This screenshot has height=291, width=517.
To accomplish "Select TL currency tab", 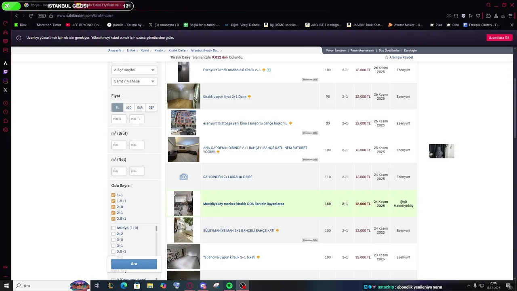I will [117, 108].
